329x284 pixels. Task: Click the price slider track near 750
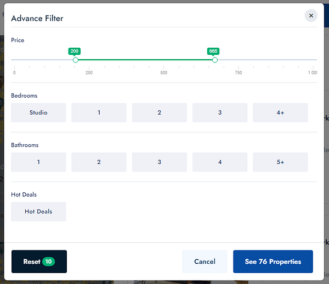click(239, 60)
